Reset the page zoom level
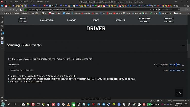 165,101
